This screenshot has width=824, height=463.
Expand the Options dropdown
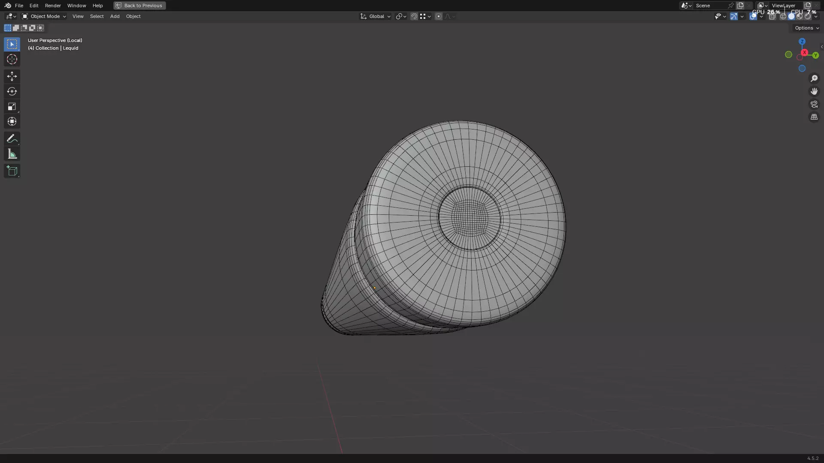pos(806,28)
